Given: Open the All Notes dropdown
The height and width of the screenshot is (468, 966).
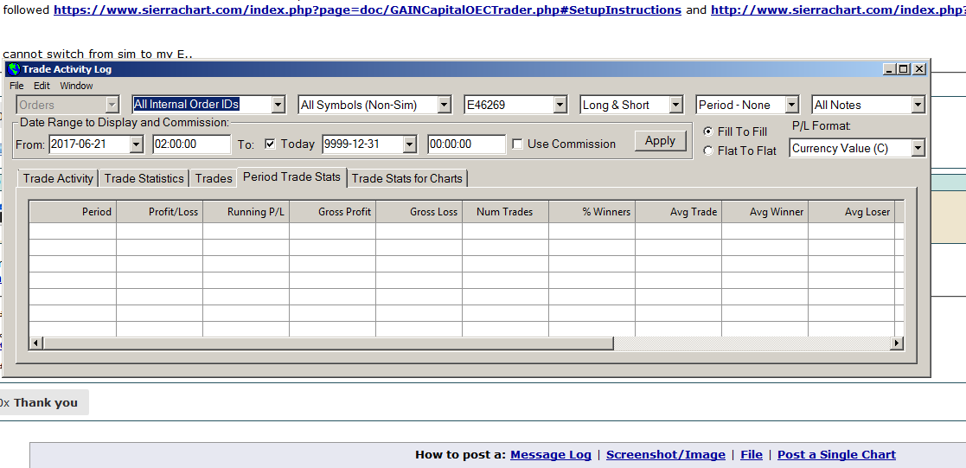Looking at the screenshot, I should tap(918, 105).
